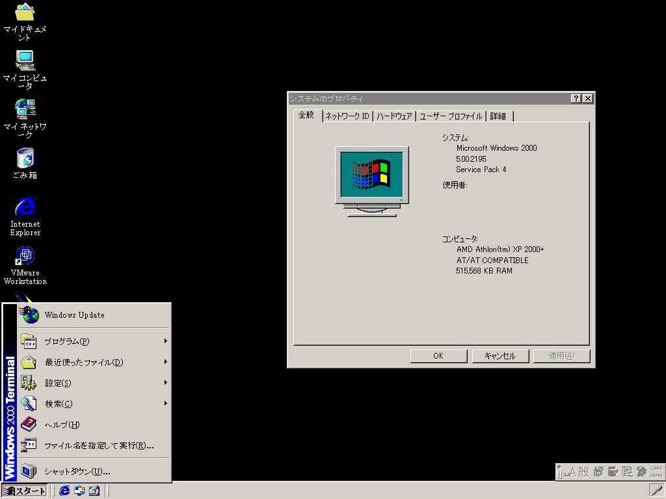666x499 pixels.
Task: Click the IME input mode A icon
Action: coord(570,472)
